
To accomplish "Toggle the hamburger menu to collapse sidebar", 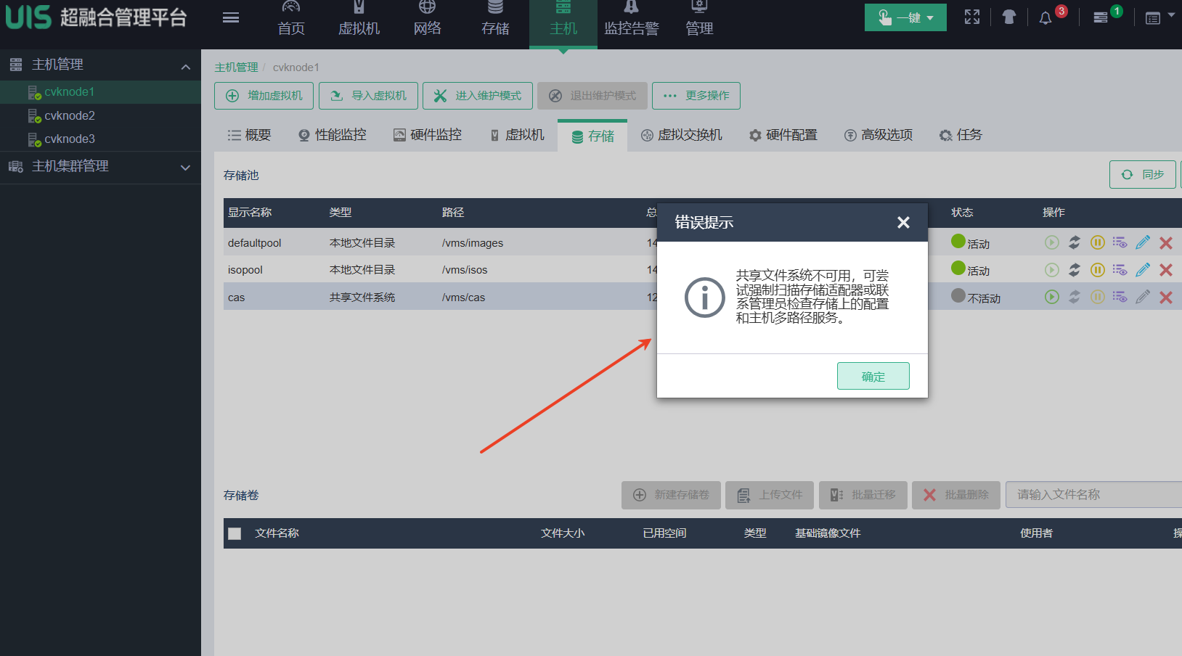I will [231, 18].
